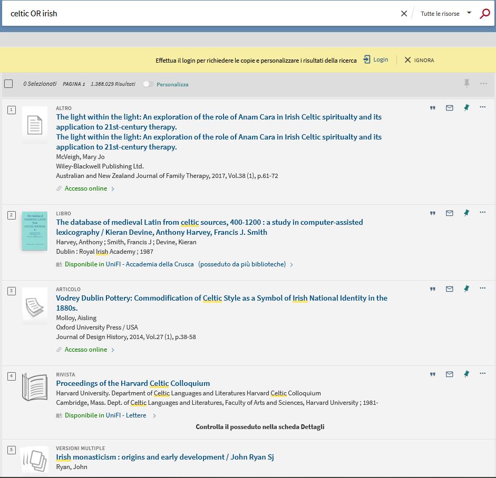Open the Vodrey Dublin Pottery title link

(221, 303)
